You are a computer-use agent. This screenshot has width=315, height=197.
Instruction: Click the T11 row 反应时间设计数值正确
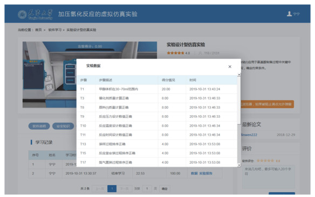[115, 135]
